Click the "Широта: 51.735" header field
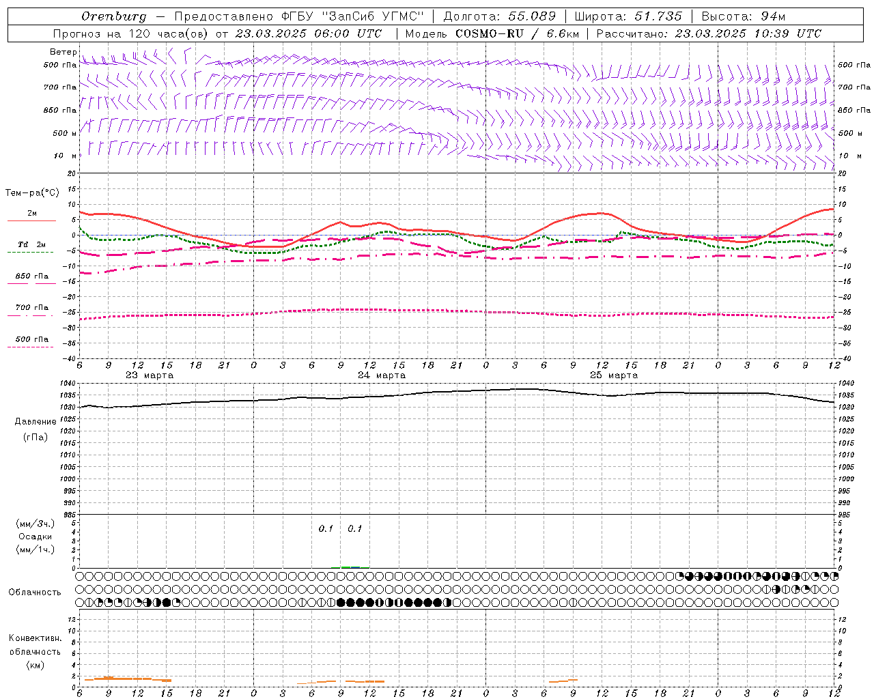Viewport: 874px width, 699px height. [x=628, y=16]
